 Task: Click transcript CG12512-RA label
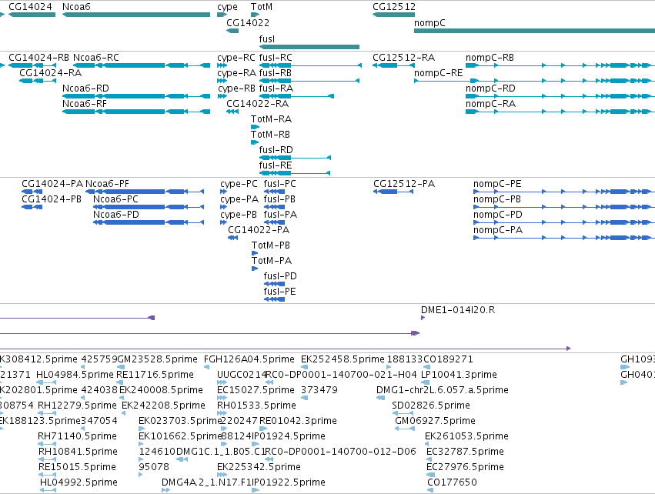click(x=403, y=58)
